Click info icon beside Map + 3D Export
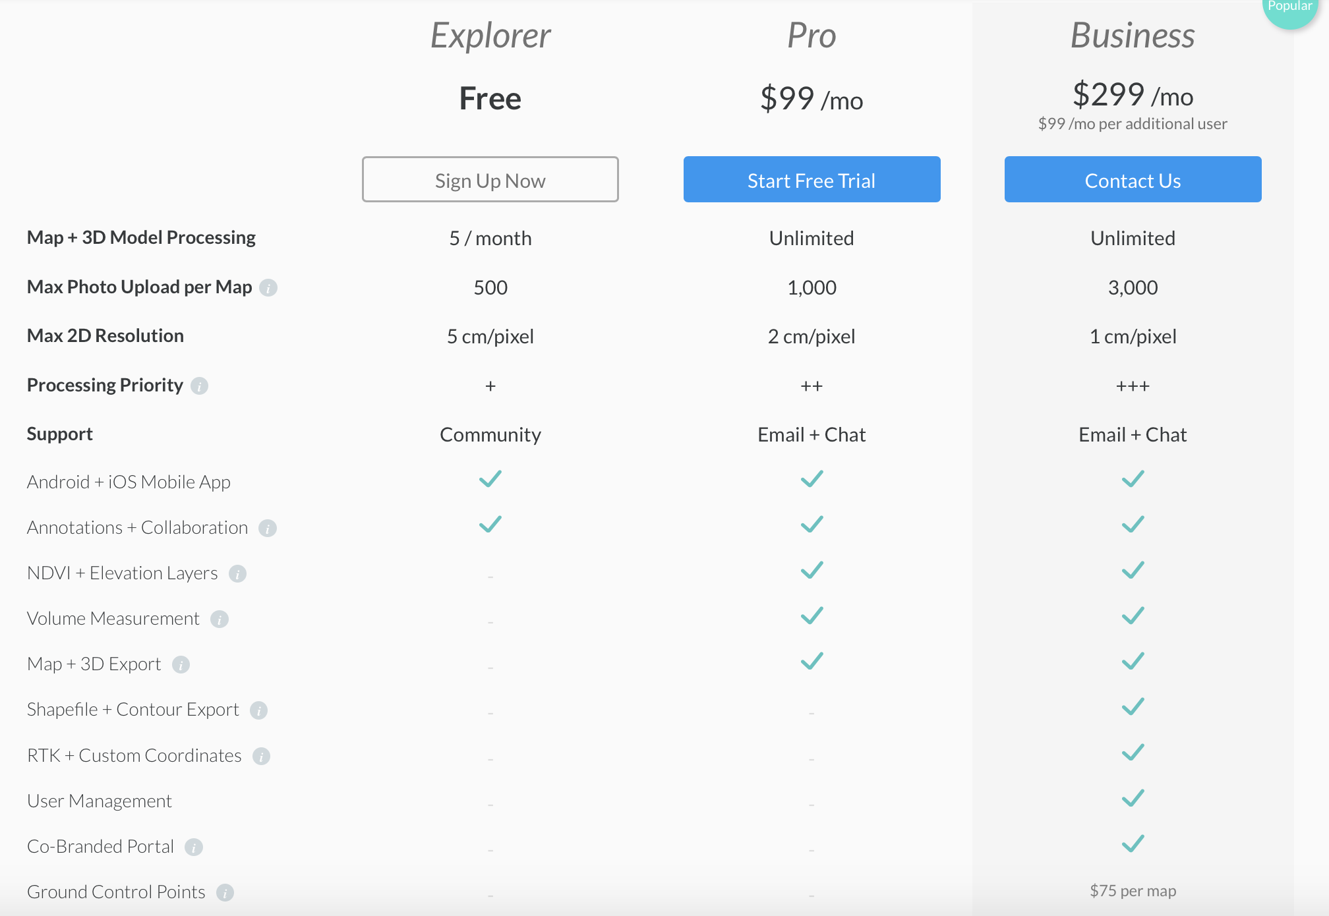 point(181,665)
